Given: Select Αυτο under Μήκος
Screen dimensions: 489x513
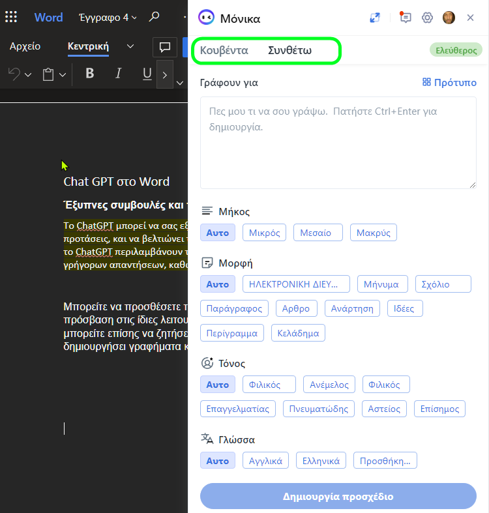Looking at the screenshot, I should [218, 233].
